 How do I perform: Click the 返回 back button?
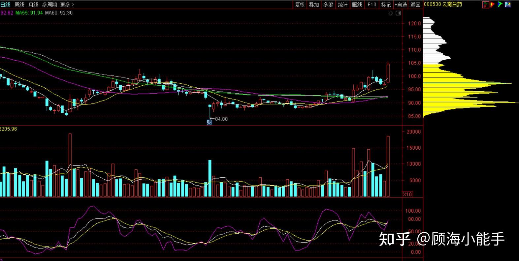click(415, 5)
